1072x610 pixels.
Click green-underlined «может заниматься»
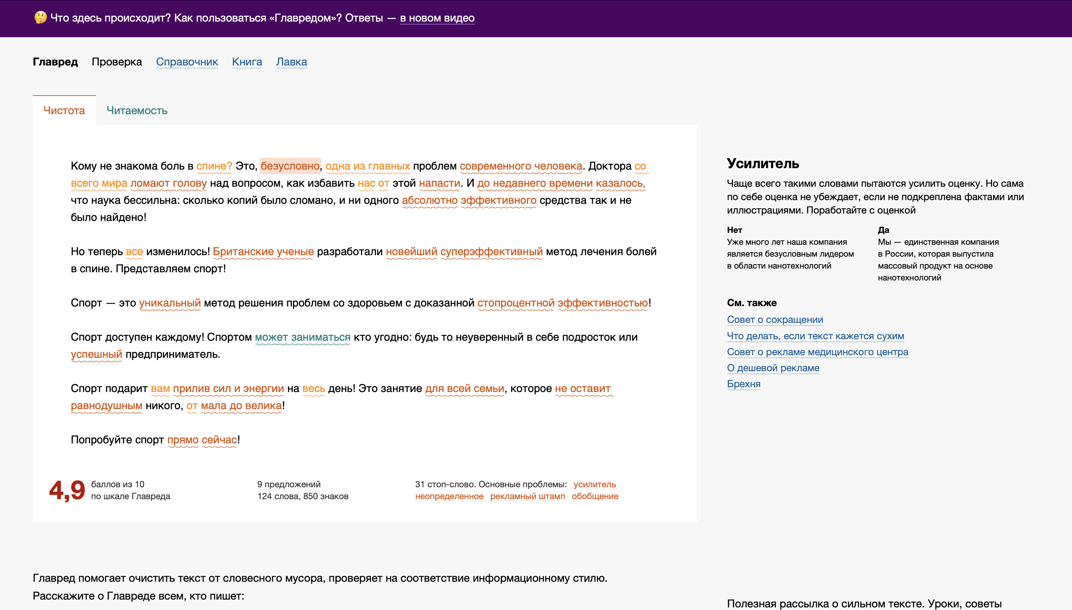pyautogui.click(x=303, y=337)
